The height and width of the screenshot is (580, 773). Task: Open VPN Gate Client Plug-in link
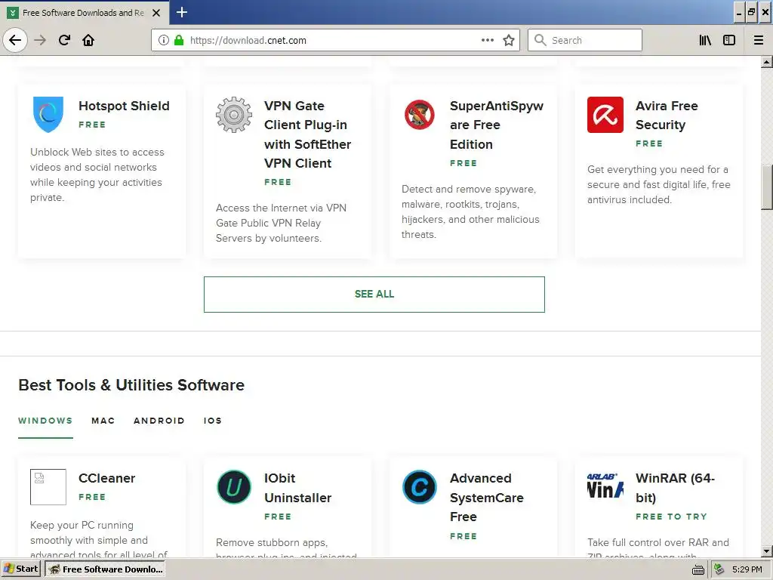pos(308,134)
